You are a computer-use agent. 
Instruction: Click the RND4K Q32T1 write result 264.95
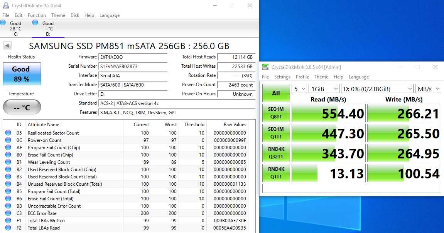[404, 153]
